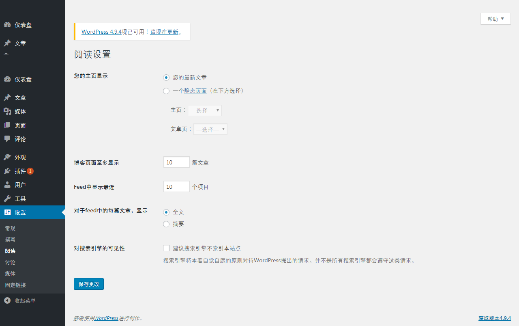Click the 请现在更新 upgrade link
This screenshot has width=519, height=326.
click(x=164, y=32)
